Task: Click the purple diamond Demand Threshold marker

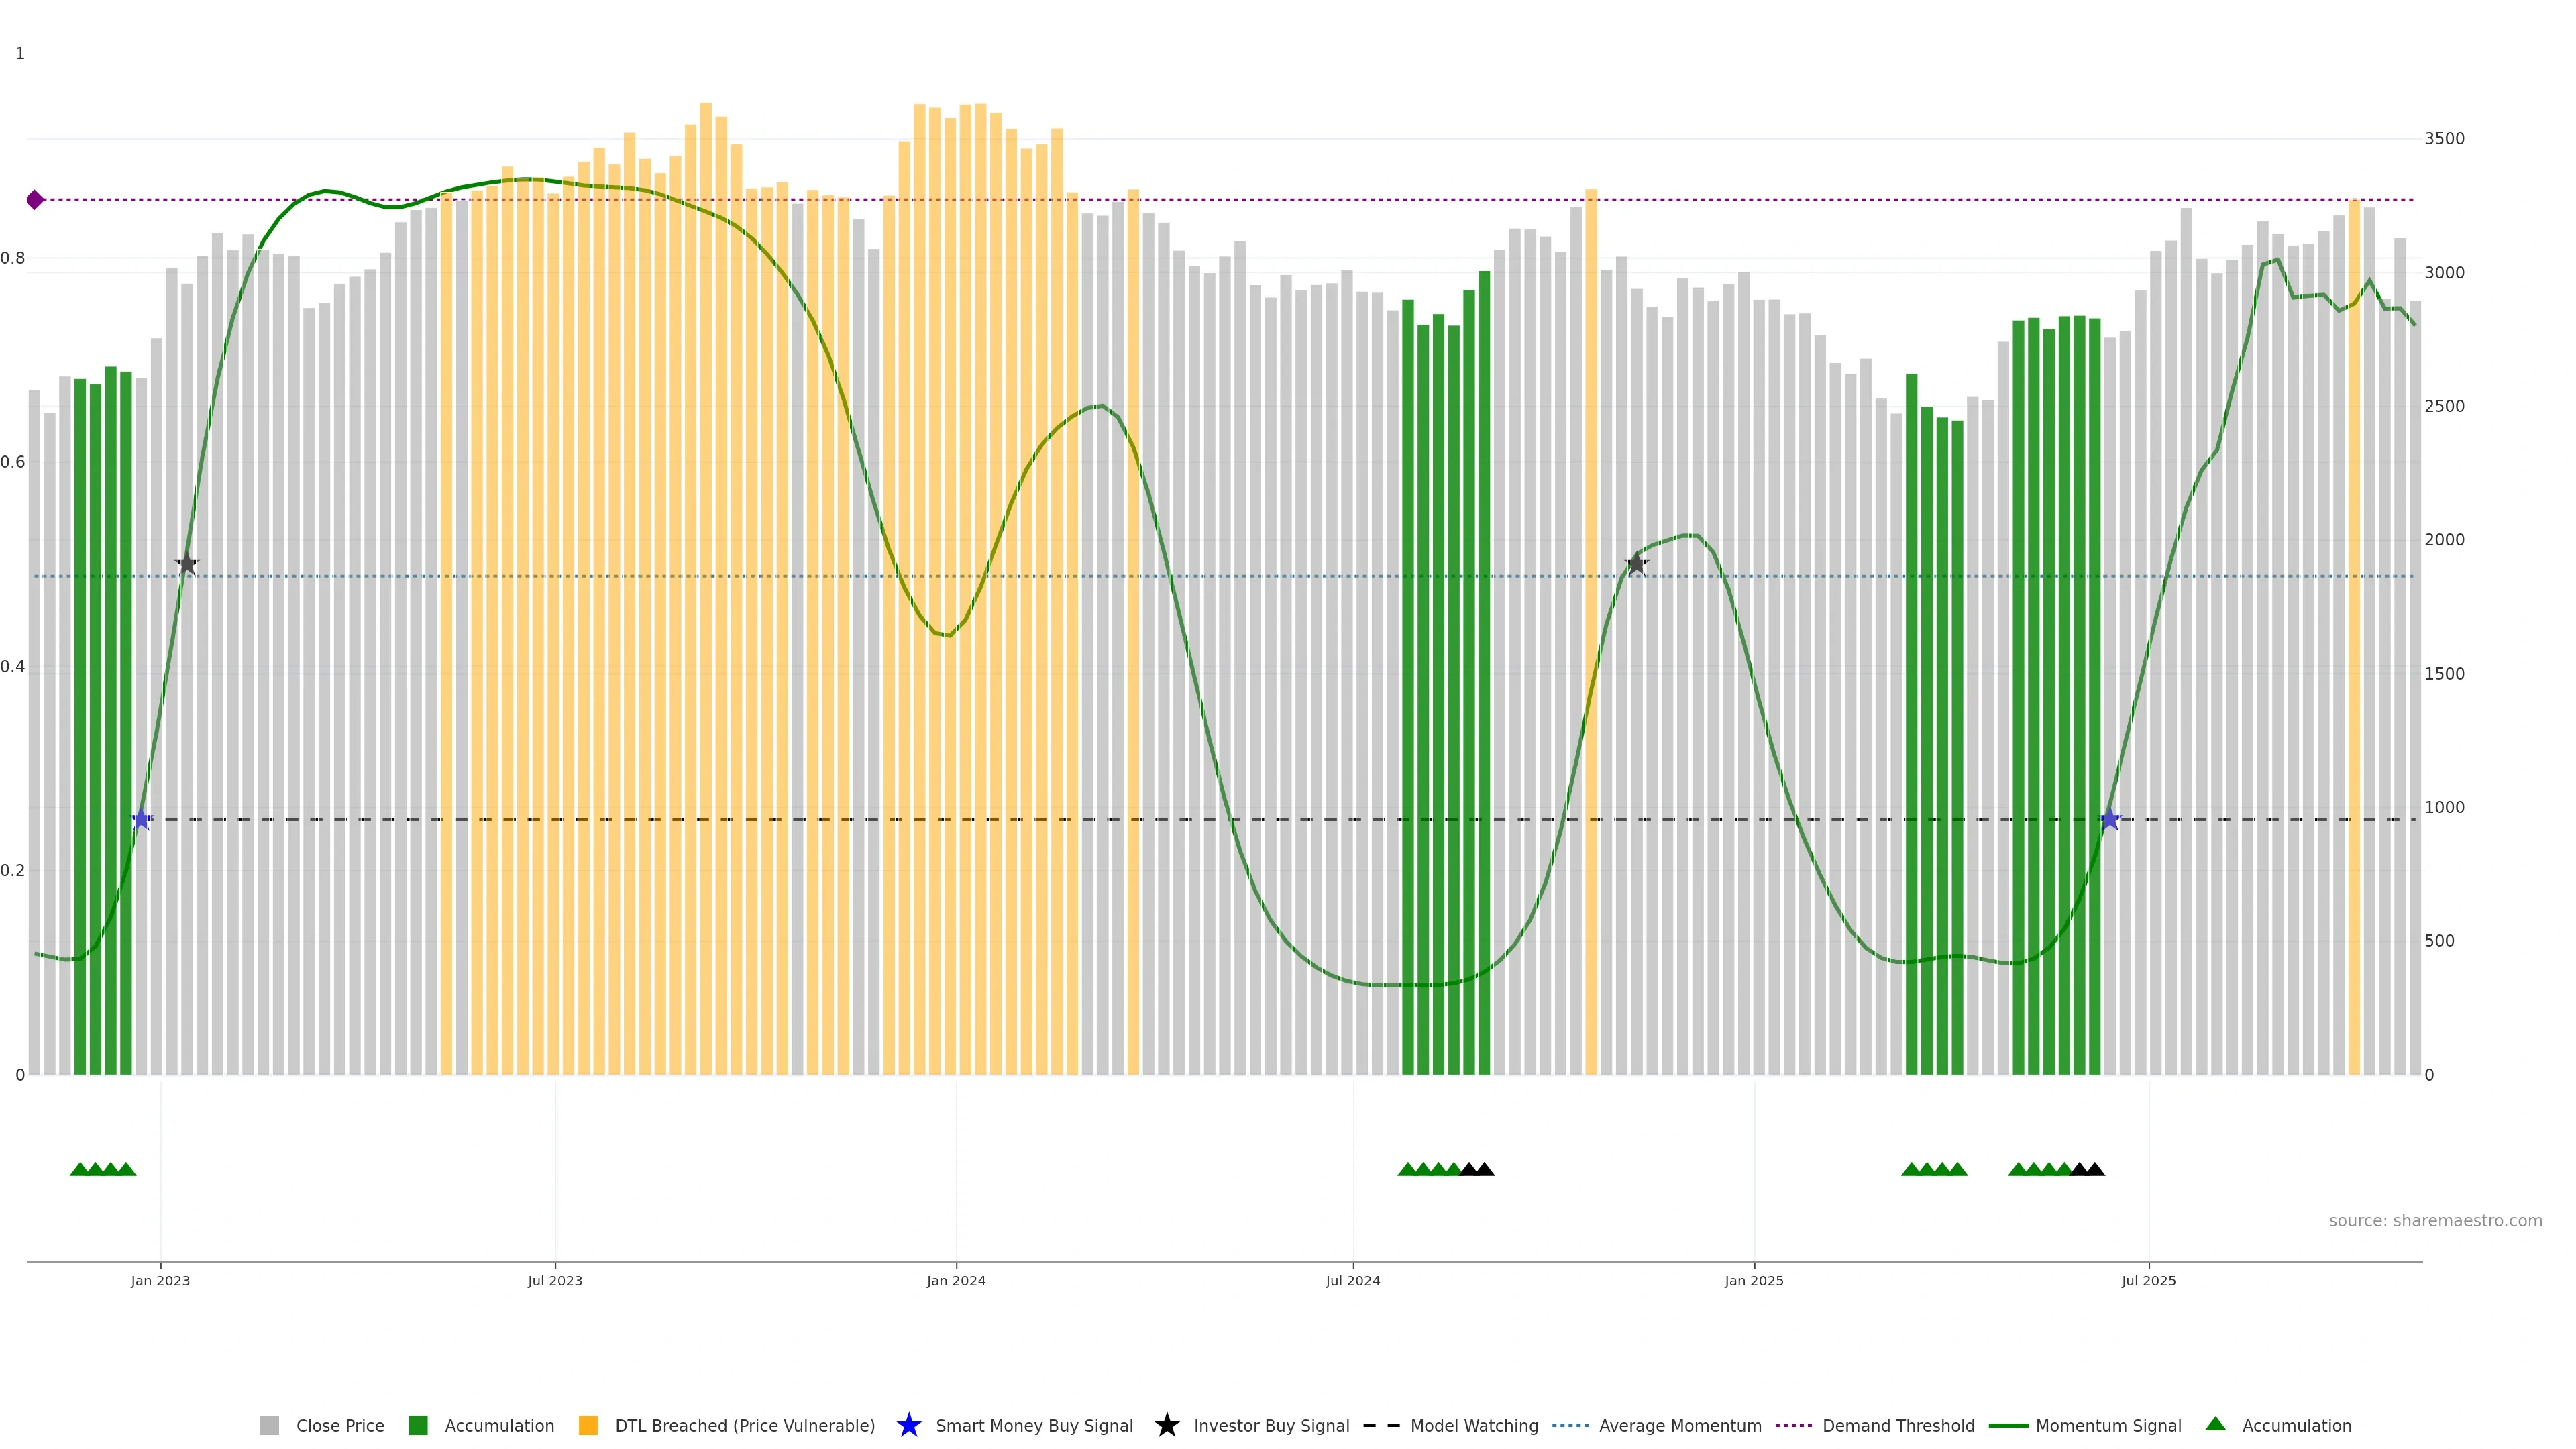Action: tap(35, 200)
